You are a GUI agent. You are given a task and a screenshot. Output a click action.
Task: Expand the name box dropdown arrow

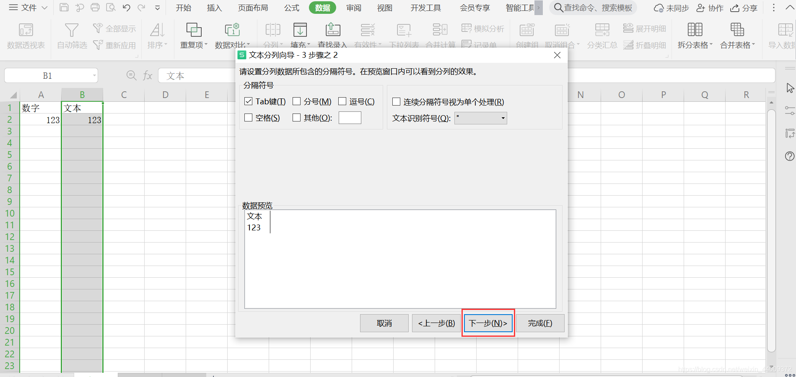click(x=94, y=76)
